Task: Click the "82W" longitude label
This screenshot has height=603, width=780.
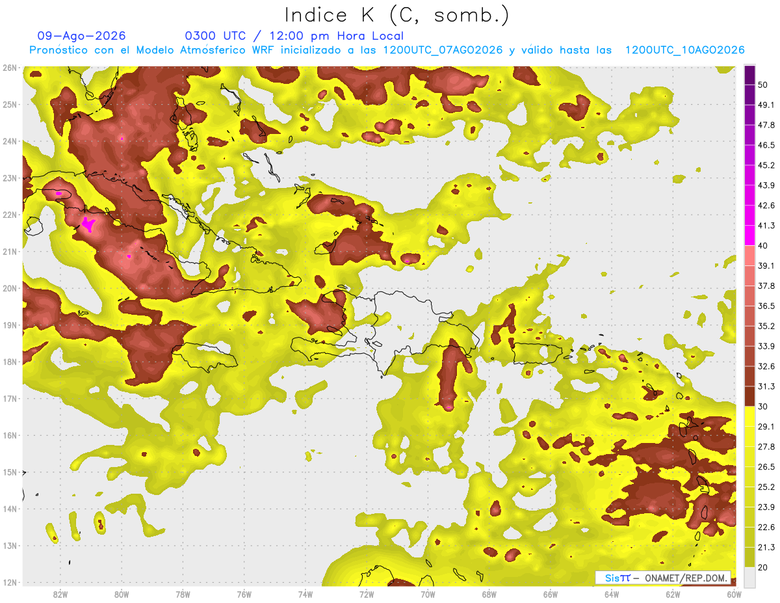Action: (60, 594)
